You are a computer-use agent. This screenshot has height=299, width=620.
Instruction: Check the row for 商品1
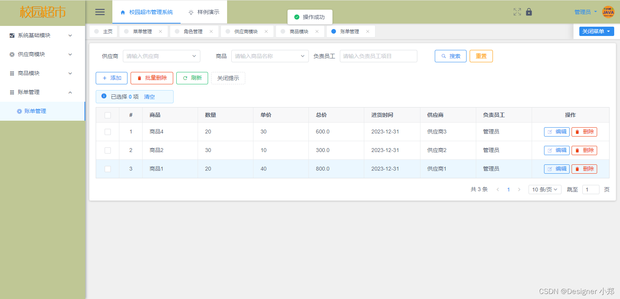(x=108, y=169)
